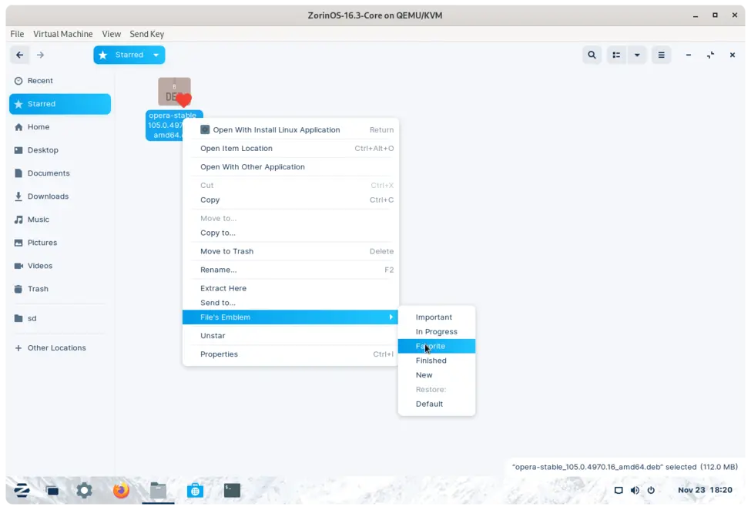The width and height of the screenshot is (751, 510).
Task: Open Downloads folder in sidebar
Action: (x=60, y=196)
